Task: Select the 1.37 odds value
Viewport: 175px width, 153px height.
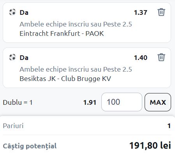Action: tap(140, 12)
